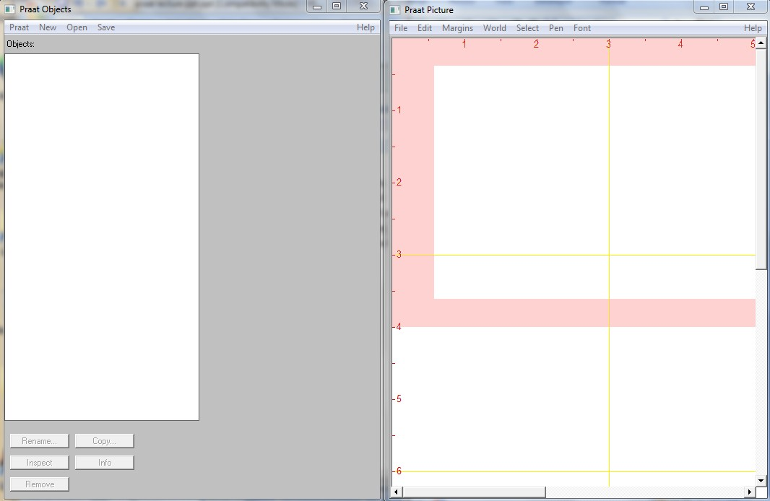Open the Font menu
Screen dimensions: 770x501
point(582,28)
